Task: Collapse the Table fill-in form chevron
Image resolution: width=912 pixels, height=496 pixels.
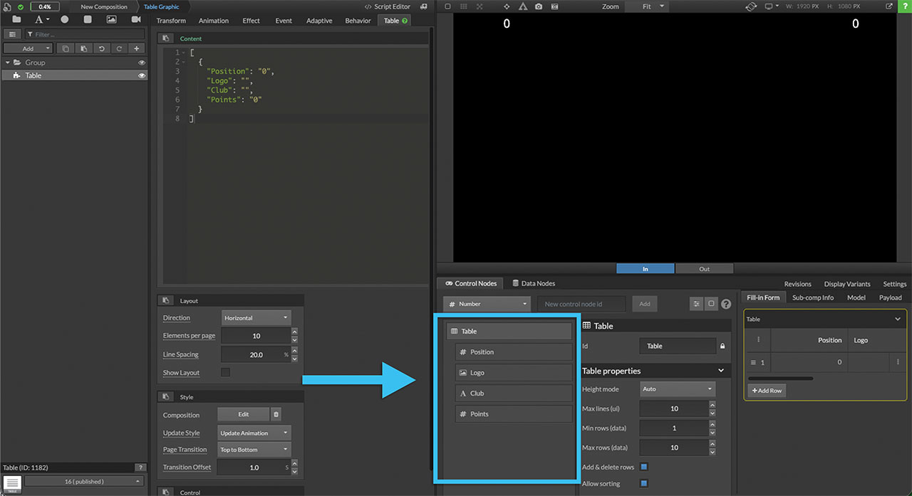Action: click(898, 320)
